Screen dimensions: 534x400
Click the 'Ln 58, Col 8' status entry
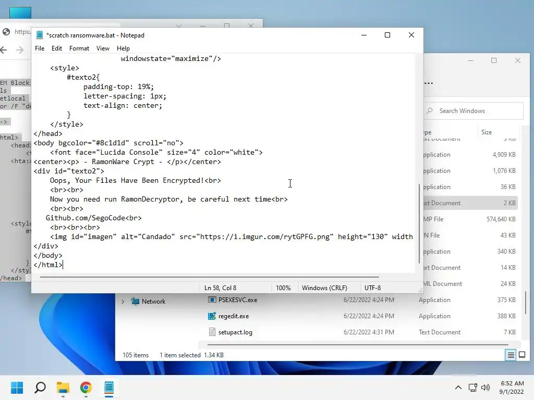(x=220, y=287)
